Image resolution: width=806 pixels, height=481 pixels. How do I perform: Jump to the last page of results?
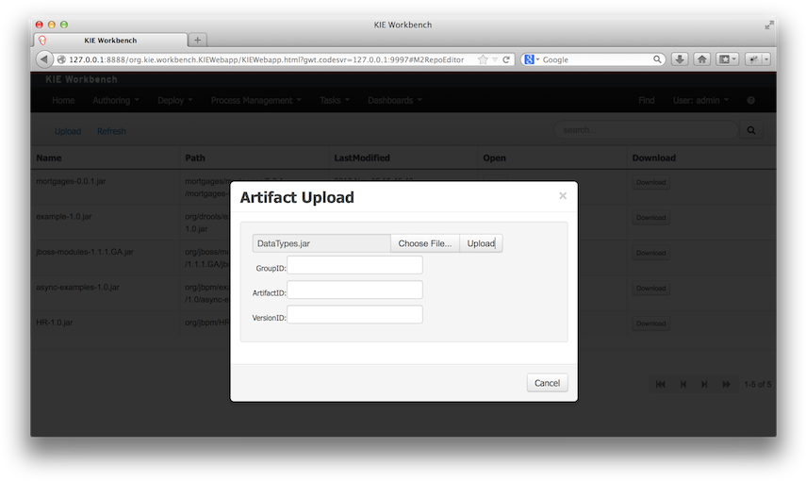pyautogui.click(x=726, y=384)
